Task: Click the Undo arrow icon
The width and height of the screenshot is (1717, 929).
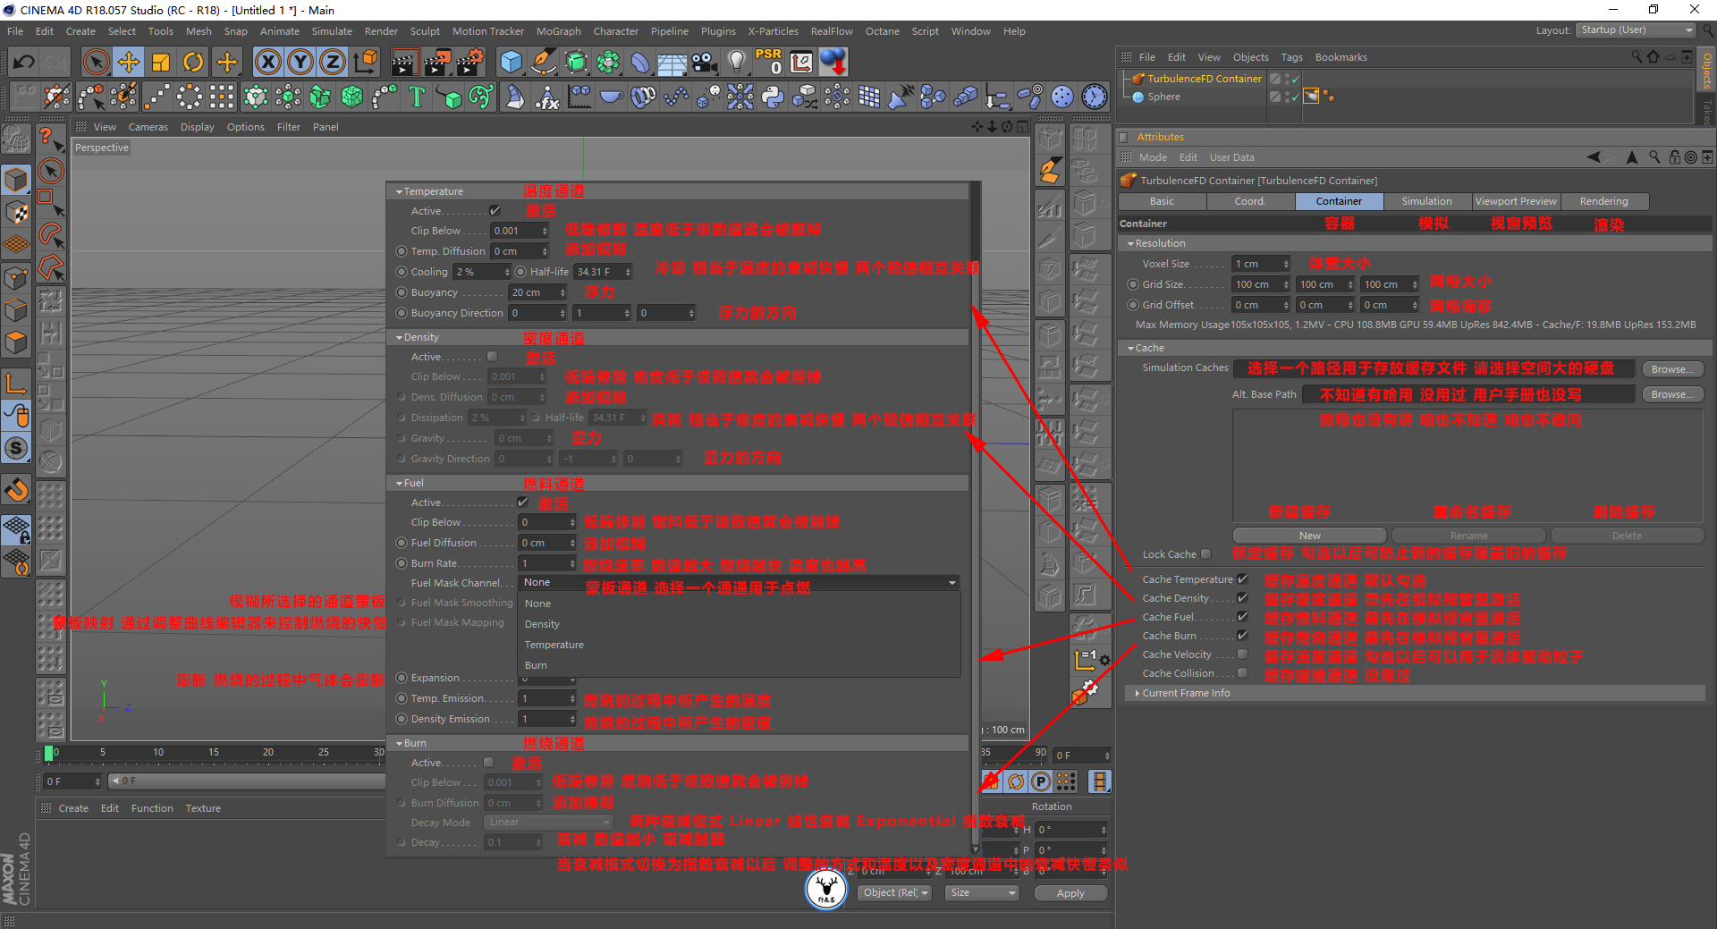Action: 24,62
